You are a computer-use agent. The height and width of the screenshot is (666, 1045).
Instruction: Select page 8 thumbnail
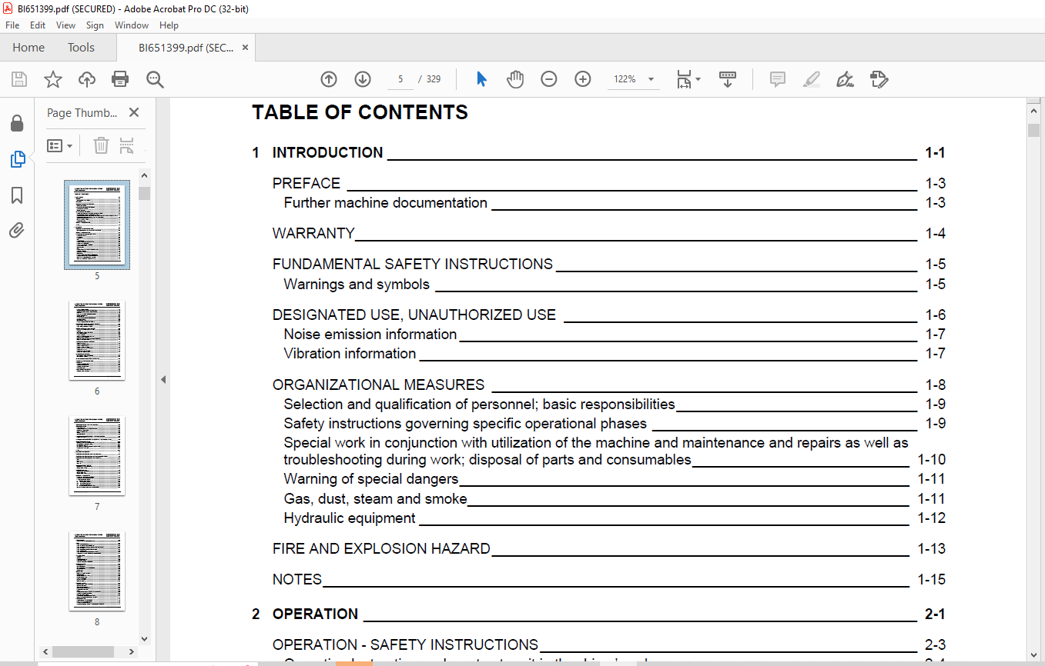pyautogui.click(x=97, y=571)
